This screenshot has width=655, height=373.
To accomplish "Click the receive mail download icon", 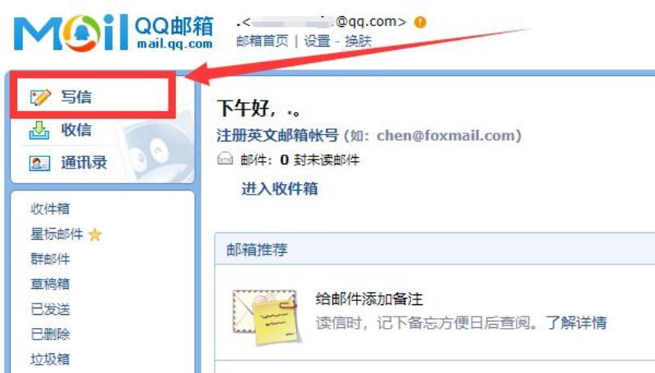I will point(39,130).
